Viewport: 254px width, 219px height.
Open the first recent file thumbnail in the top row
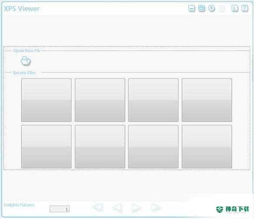(47, 100)
